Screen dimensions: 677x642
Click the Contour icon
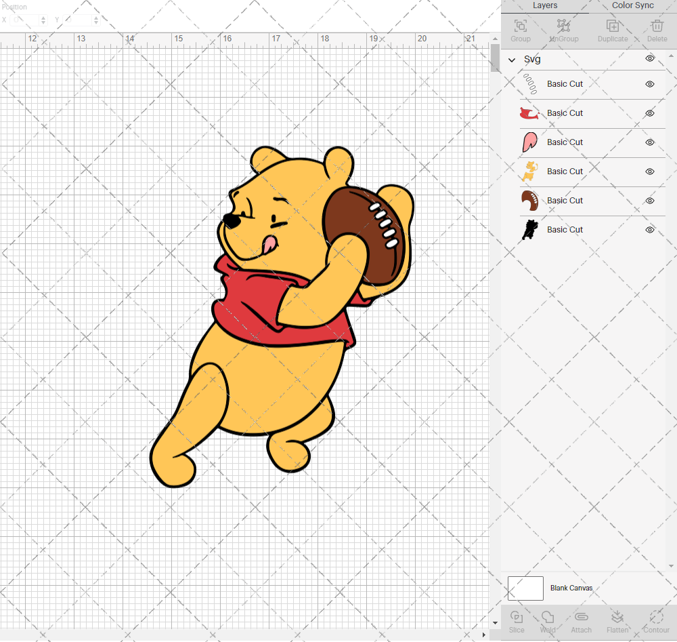click(x=656, y=617)
